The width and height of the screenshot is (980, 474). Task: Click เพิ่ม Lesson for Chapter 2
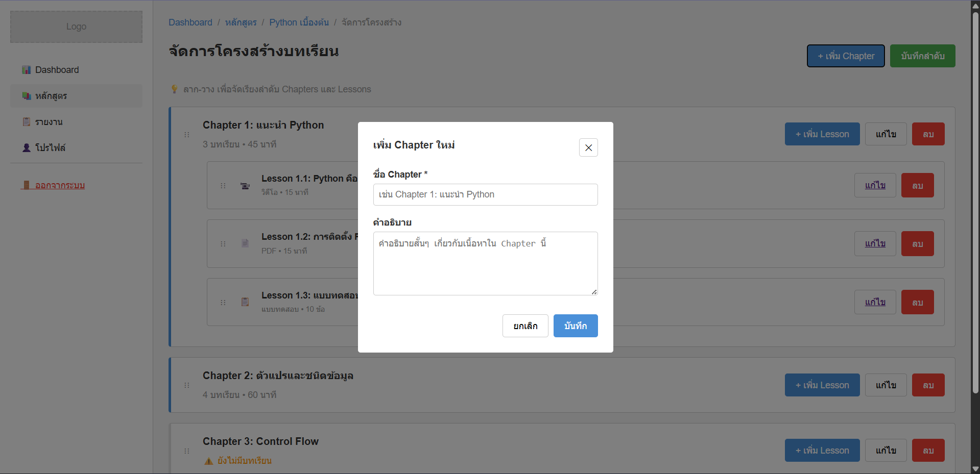pyautogui.click(x=822, y=385)
